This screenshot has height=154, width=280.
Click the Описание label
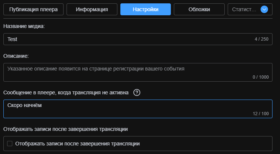click(x=16, y=56)
